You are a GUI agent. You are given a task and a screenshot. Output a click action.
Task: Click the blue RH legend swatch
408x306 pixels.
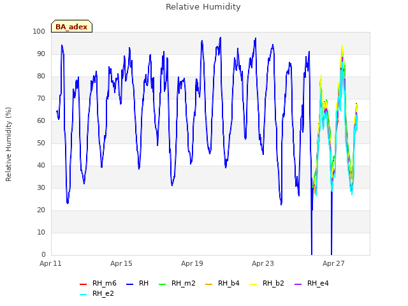129,284
